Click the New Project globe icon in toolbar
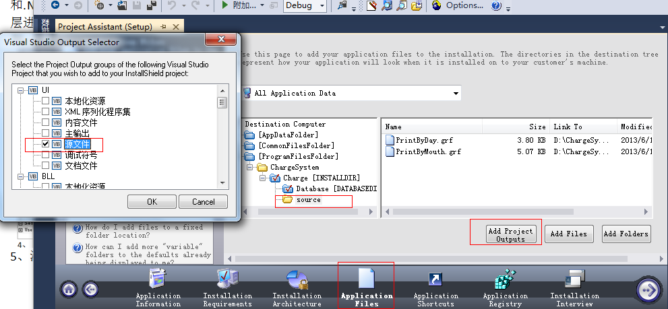 point(99,5)
